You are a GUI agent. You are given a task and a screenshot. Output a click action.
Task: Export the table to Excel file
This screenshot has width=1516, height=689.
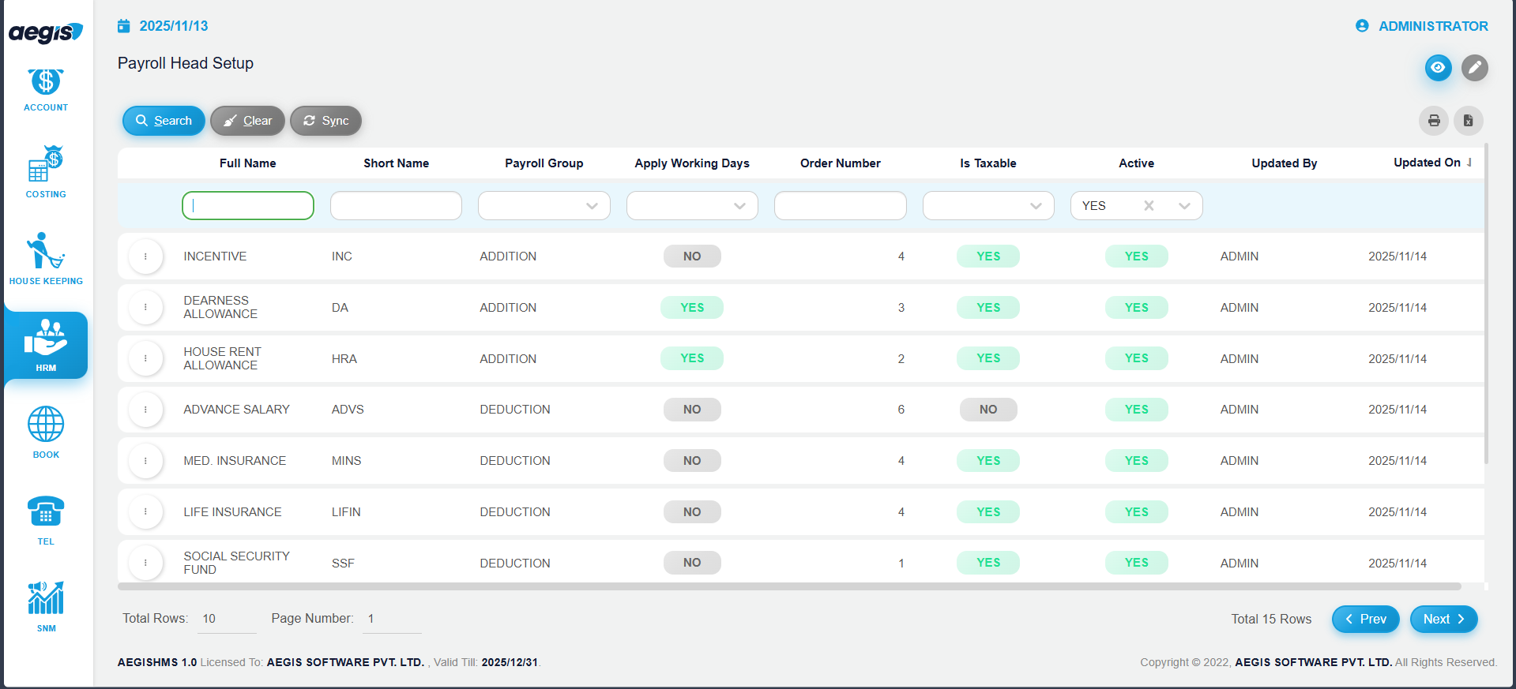pos(1468,121)
